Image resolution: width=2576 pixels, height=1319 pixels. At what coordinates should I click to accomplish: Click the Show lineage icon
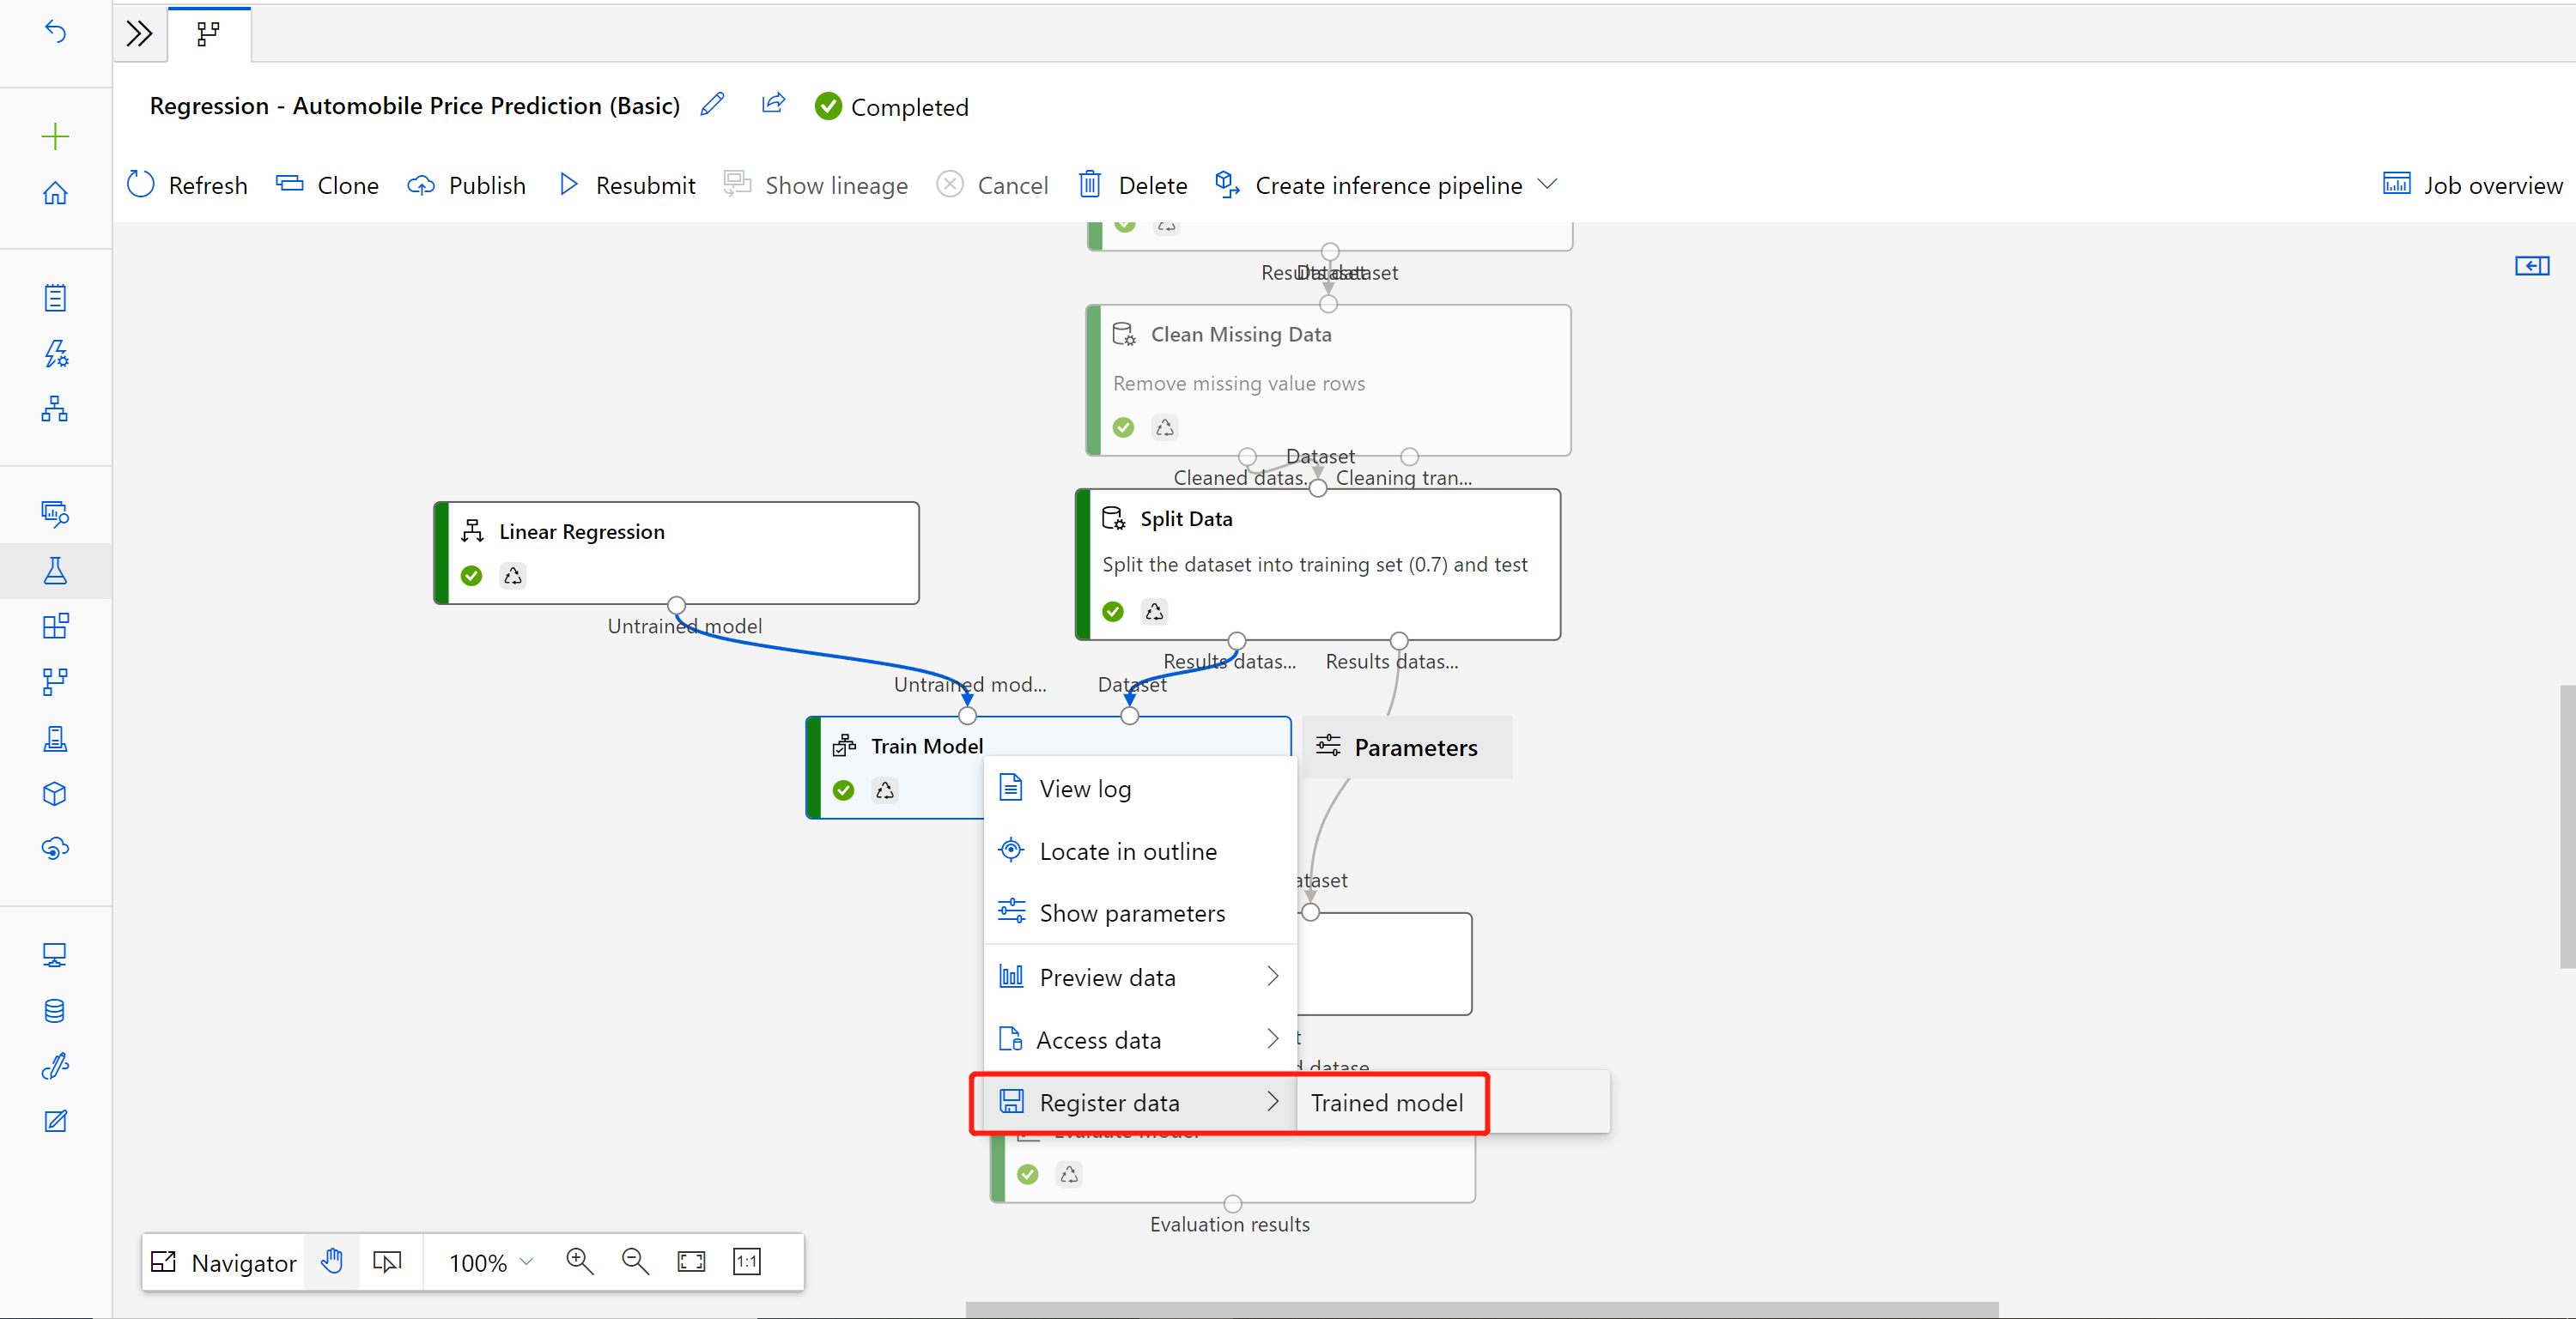737,185
